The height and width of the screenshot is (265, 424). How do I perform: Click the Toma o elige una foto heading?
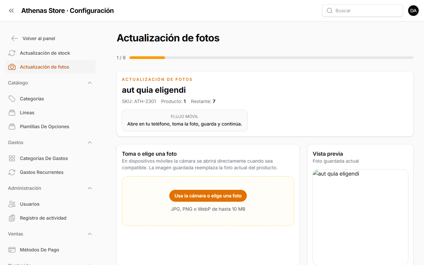click(149, 154)
